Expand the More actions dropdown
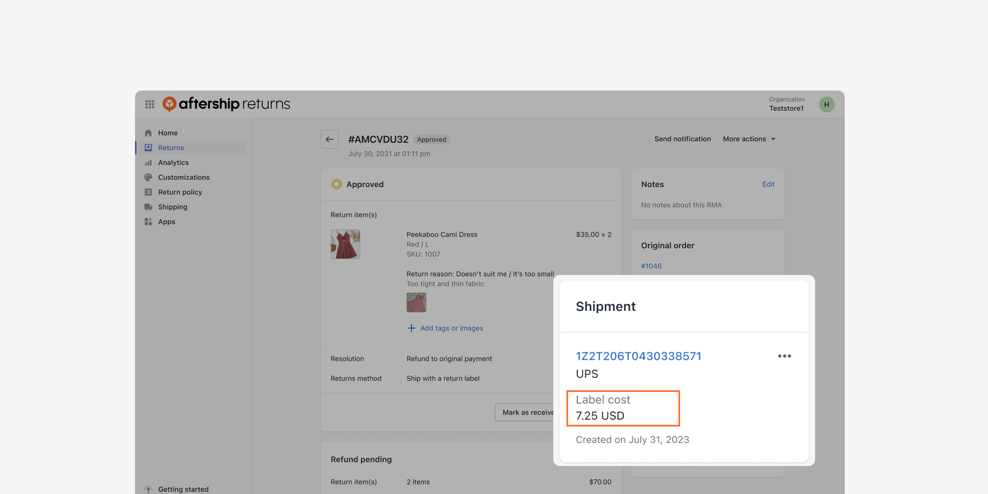The image size is (988, 494). coord(749,139)
